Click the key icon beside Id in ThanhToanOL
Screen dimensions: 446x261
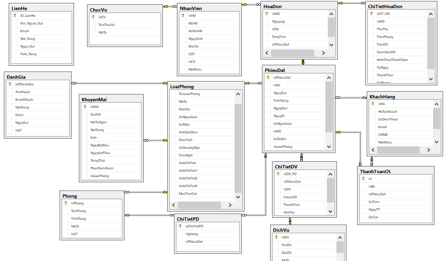363,179
